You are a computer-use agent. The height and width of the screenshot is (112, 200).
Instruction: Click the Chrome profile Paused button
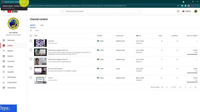(192, 6)
